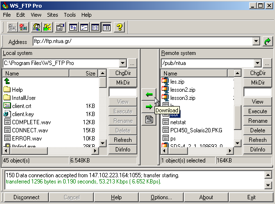This screenshot has width=275, height=204.
Task: Expand the local path dropdown
Action: pyautogui.click(x=123, y=63)
